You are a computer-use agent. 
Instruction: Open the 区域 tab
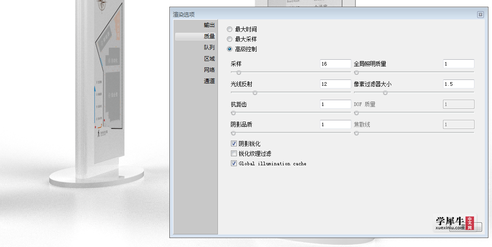209,59
